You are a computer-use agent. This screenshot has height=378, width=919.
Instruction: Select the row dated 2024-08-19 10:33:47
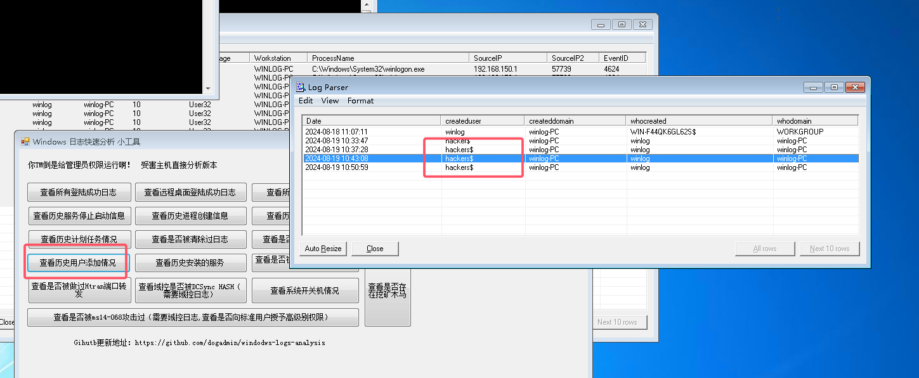pyautogui.click(x=580, y=141)
